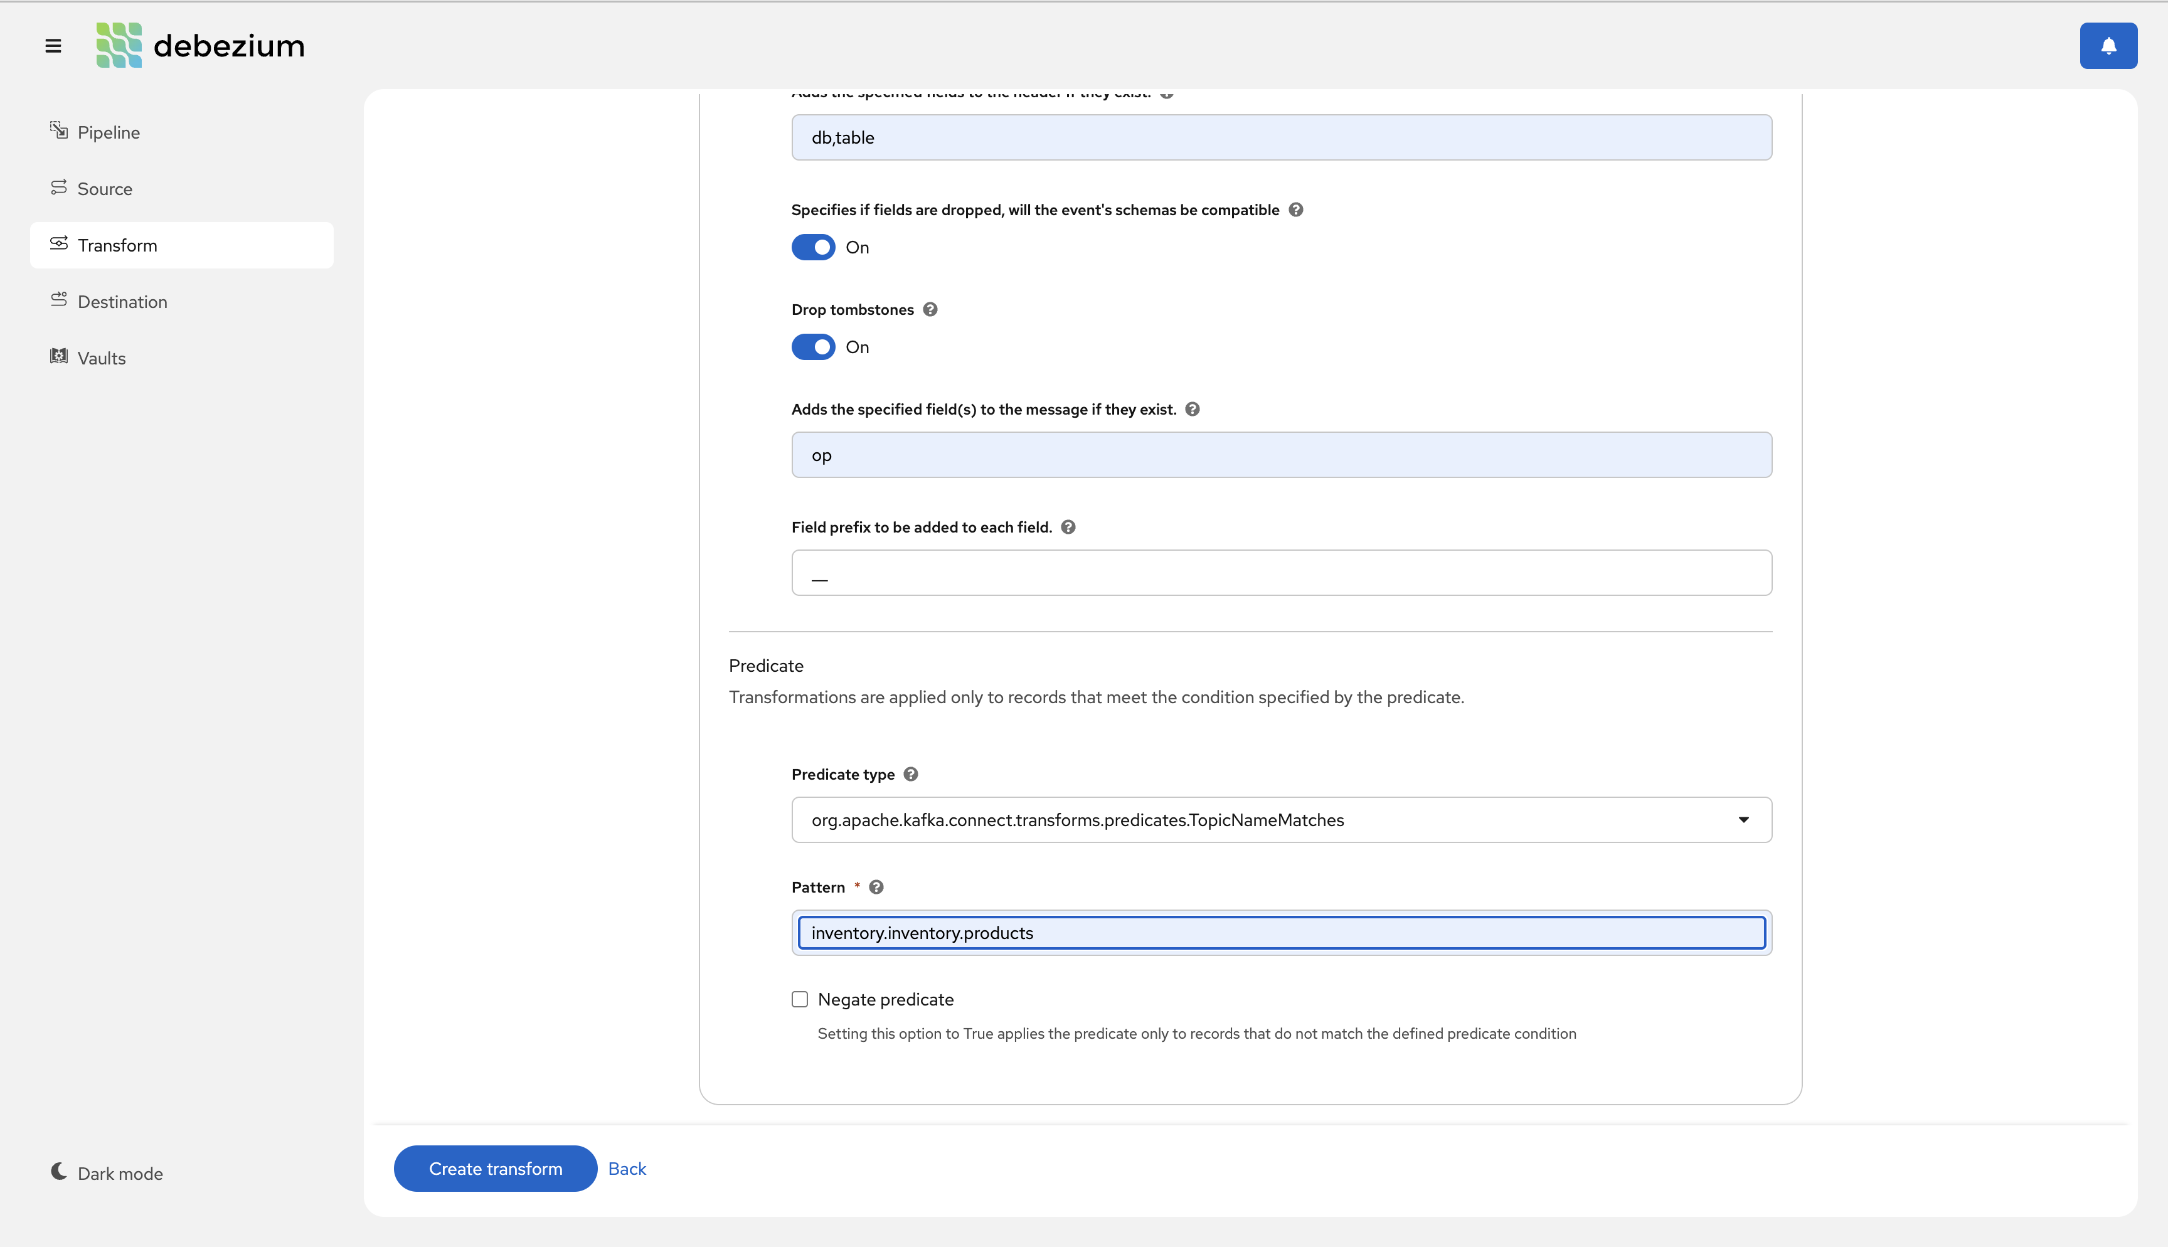2168x1247 pixels.
Task: Click help icon beside Predicate type
Action: [910, 774]
